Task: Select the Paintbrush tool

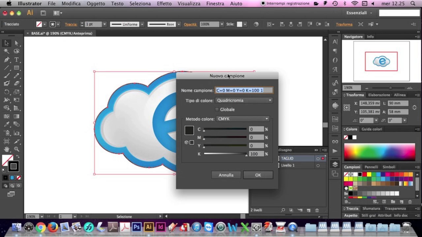Action: (x=7, y=76)
